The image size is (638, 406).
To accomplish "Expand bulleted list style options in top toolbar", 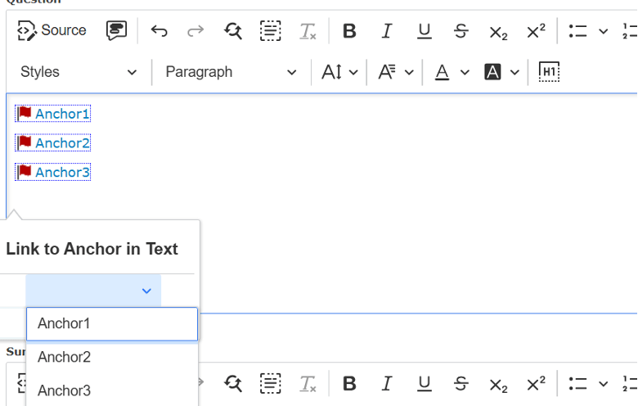I will point(604,31).
